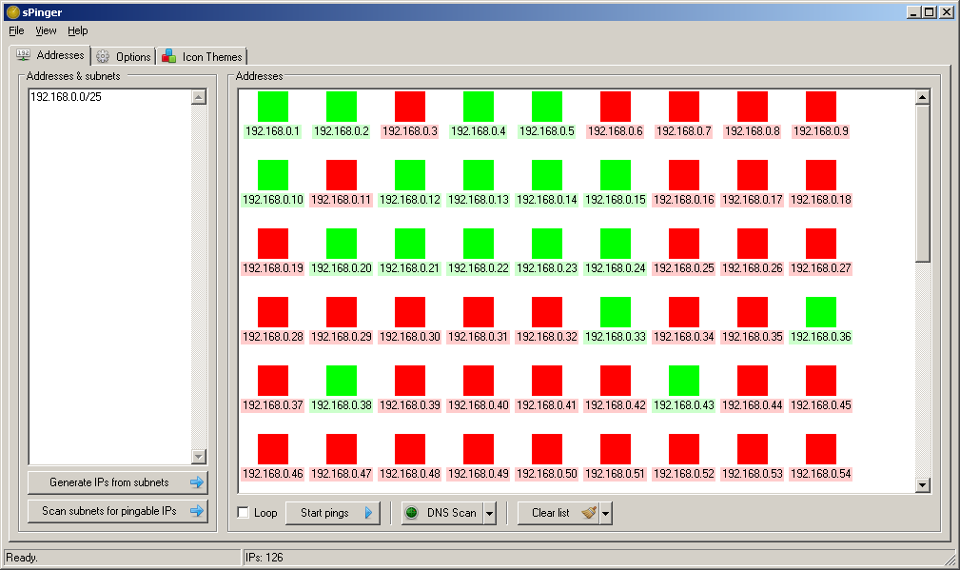
Task: Click the sPinger title bar app icon
Action: pyautogui.click(x=13, y=11)
